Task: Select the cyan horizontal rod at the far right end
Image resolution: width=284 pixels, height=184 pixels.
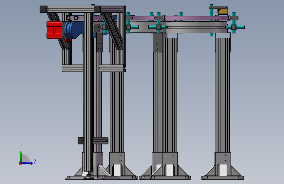Action: click(x=240, y=27)
